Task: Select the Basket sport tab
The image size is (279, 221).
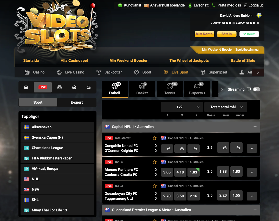Action: 142,89
